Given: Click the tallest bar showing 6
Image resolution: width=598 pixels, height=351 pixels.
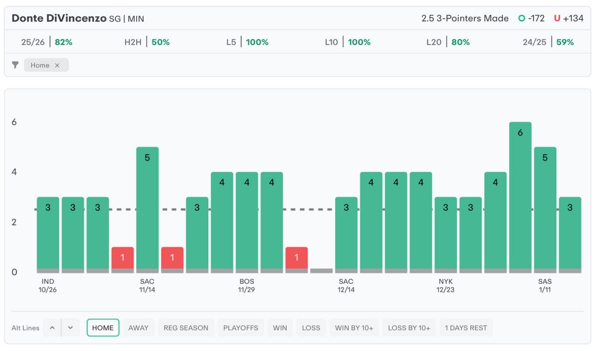Looking at the screenshot, I should (x=520, y=196).
